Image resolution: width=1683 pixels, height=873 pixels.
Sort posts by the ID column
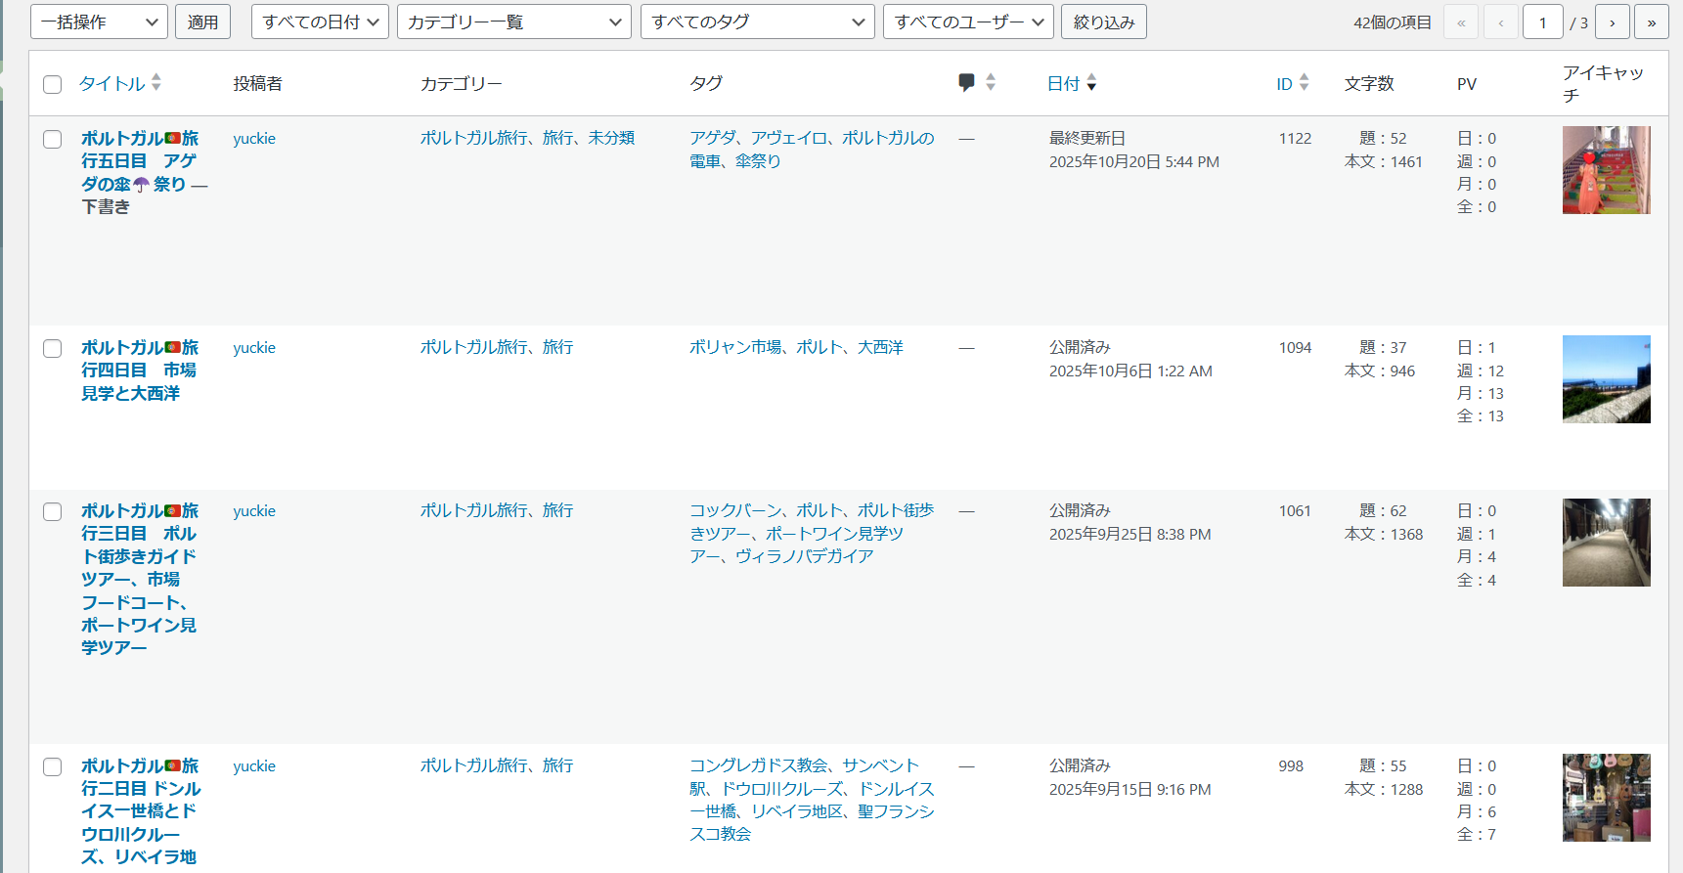pyautogui.click(x=1284, y=84)
